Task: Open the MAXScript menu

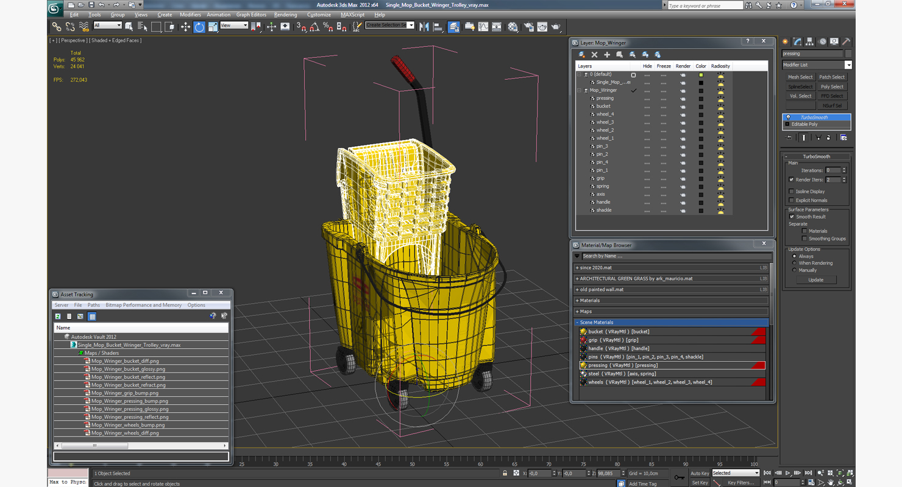Action: (x=352, y=15)
